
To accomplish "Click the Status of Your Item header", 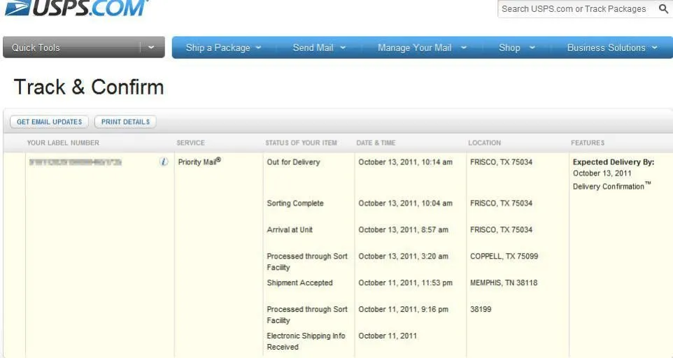I will pyautogui.click(x=301, y=143).
